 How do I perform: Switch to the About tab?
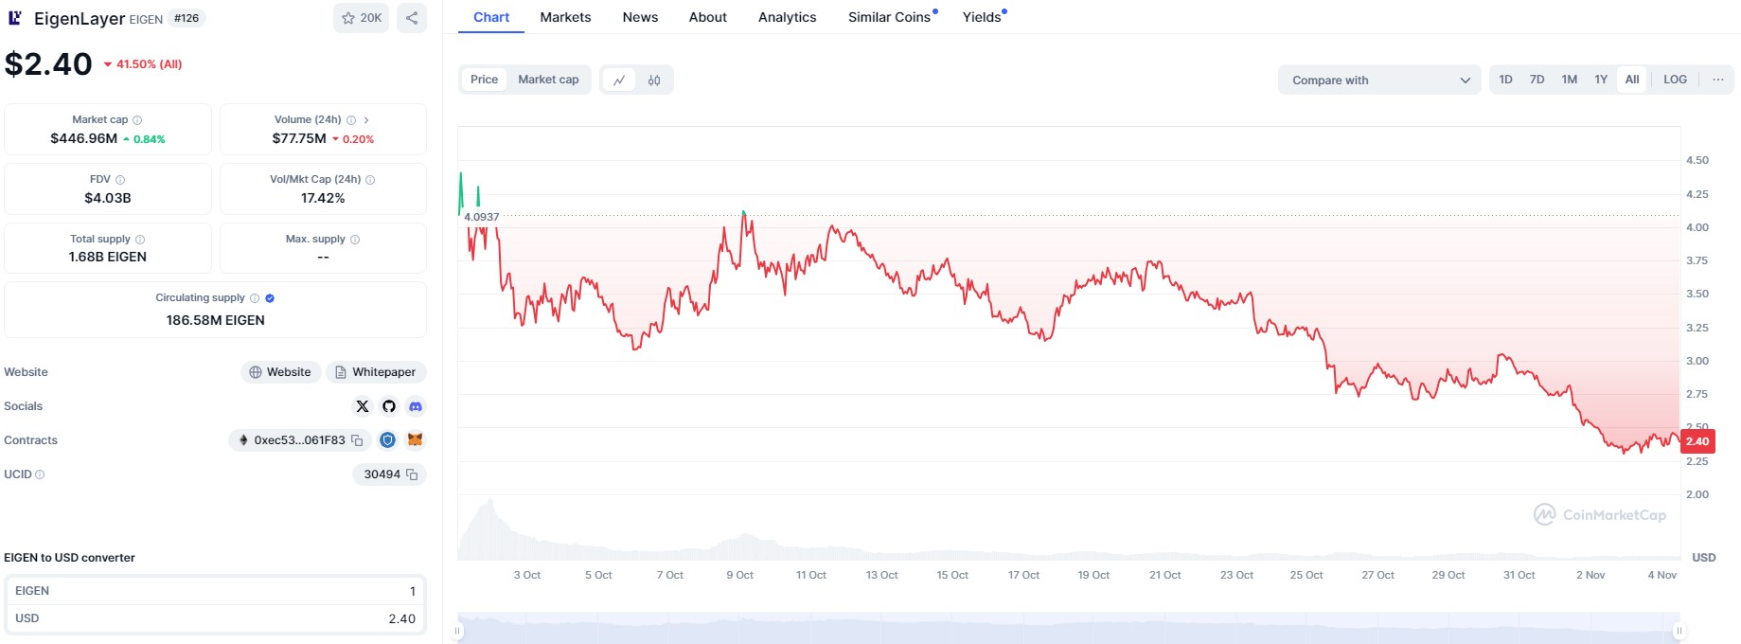[707, 17]
